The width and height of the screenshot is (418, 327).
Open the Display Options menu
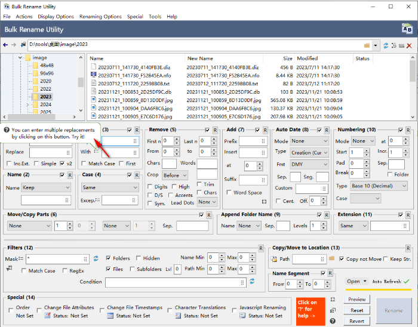(x=56, y=17)
